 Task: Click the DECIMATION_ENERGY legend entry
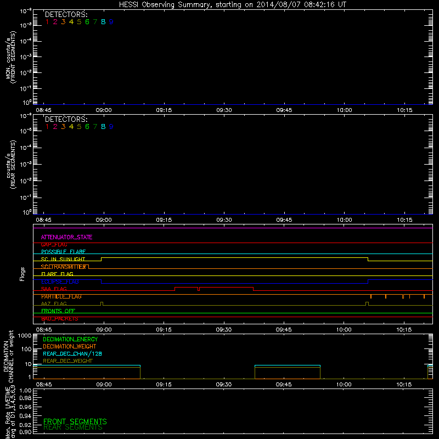[70, 339]
